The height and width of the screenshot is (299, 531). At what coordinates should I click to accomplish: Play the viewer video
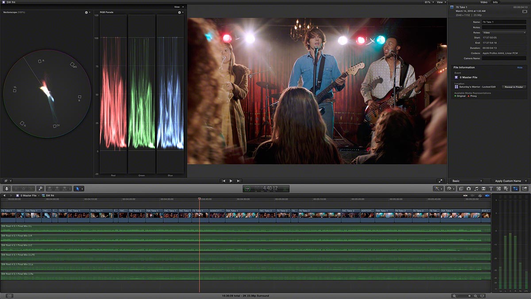pyautogui.click(x=231, y=181)
